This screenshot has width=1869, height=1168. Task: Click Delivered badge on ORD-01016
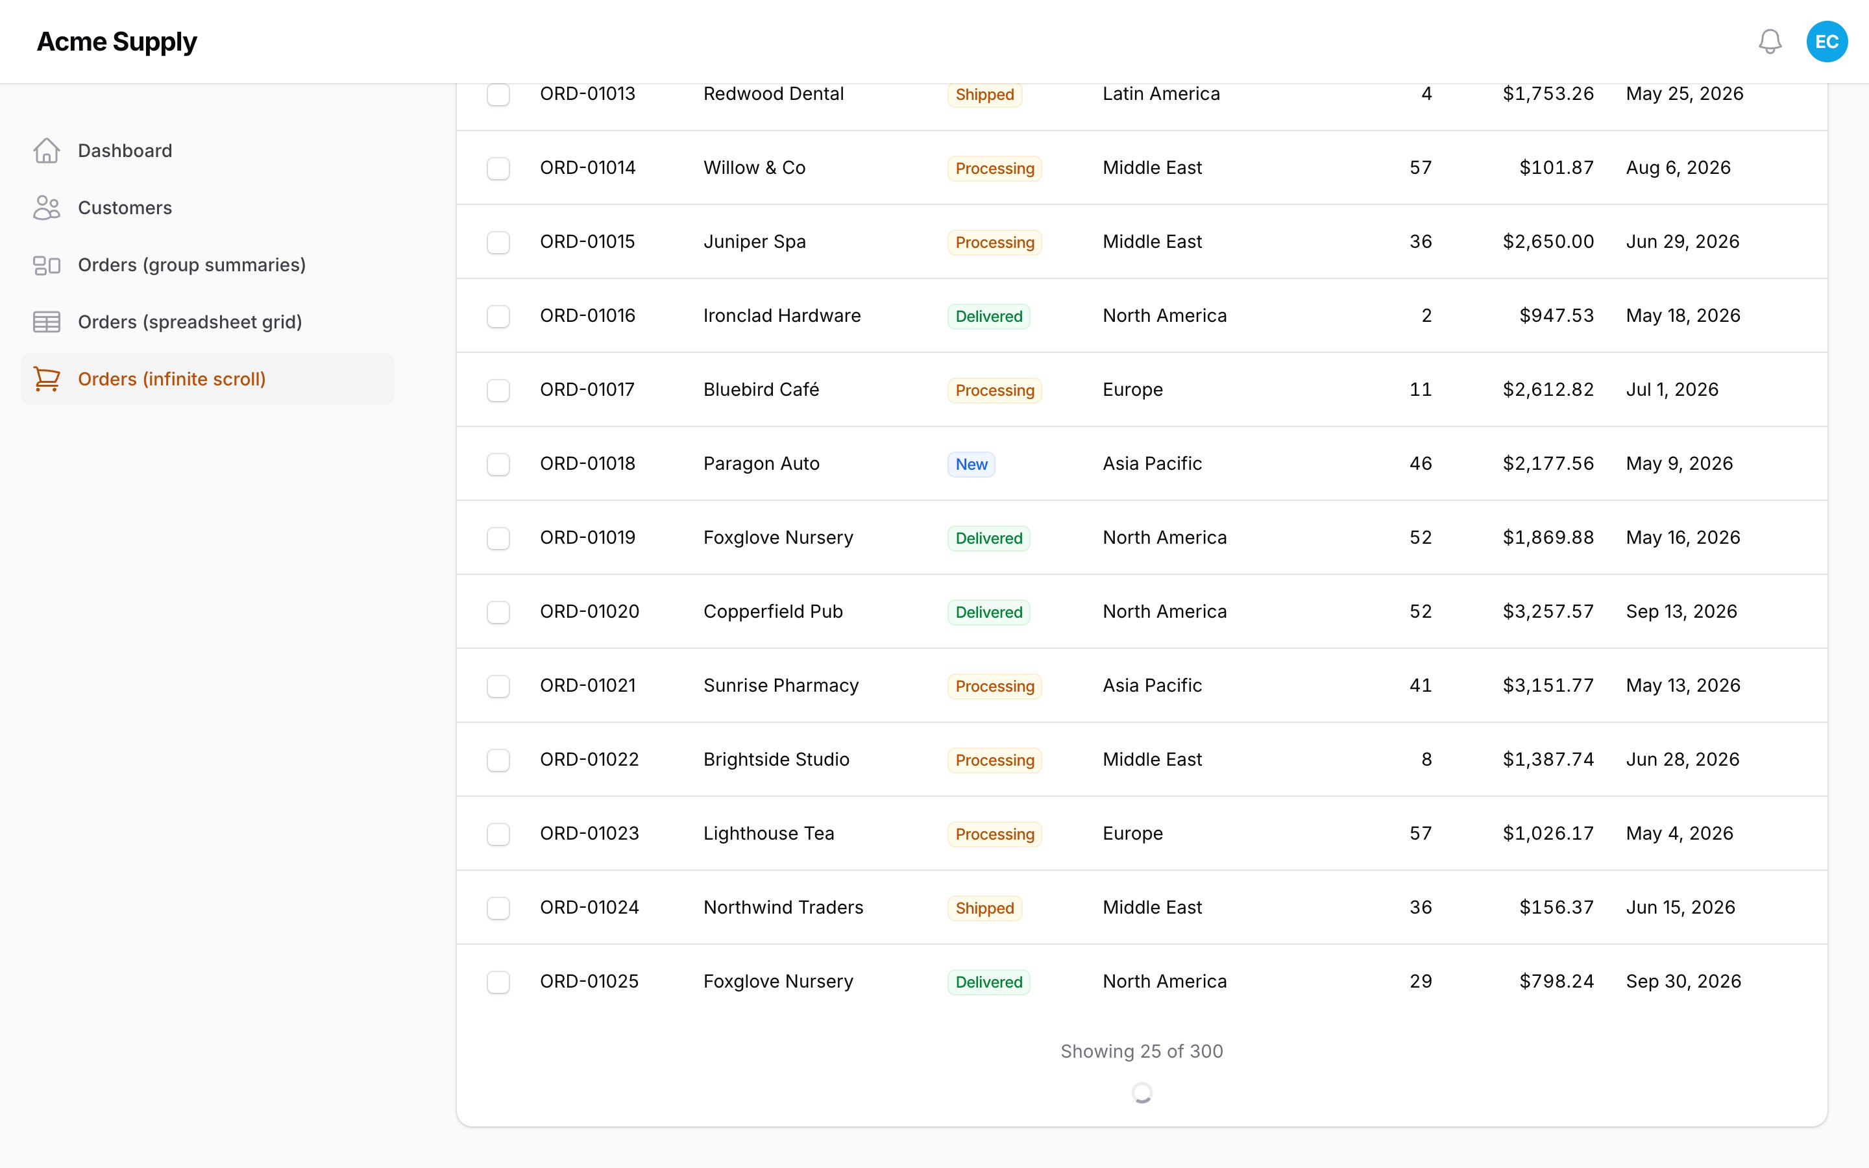(x=988, y=316)
